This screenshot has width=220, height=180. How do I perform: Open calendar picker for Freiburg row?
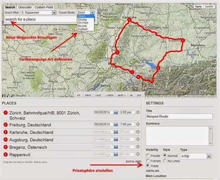116,124
